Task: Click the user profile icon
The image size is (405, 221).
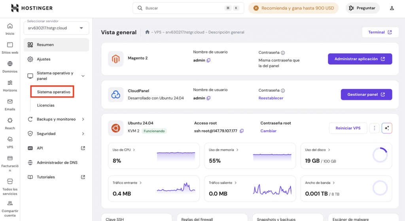Action: coord(392,8)
